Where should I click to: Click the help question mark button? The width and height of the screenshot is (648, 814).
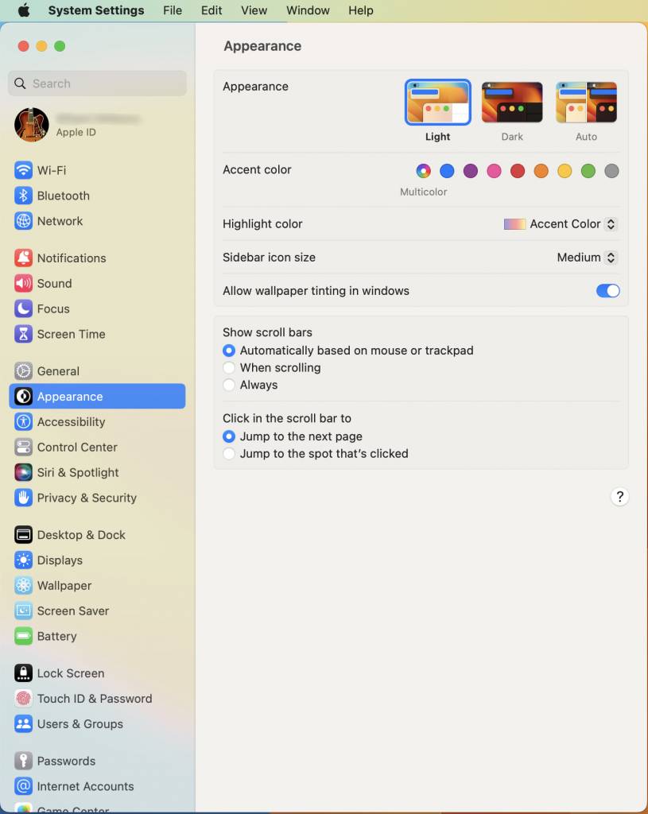pos(619,497)
